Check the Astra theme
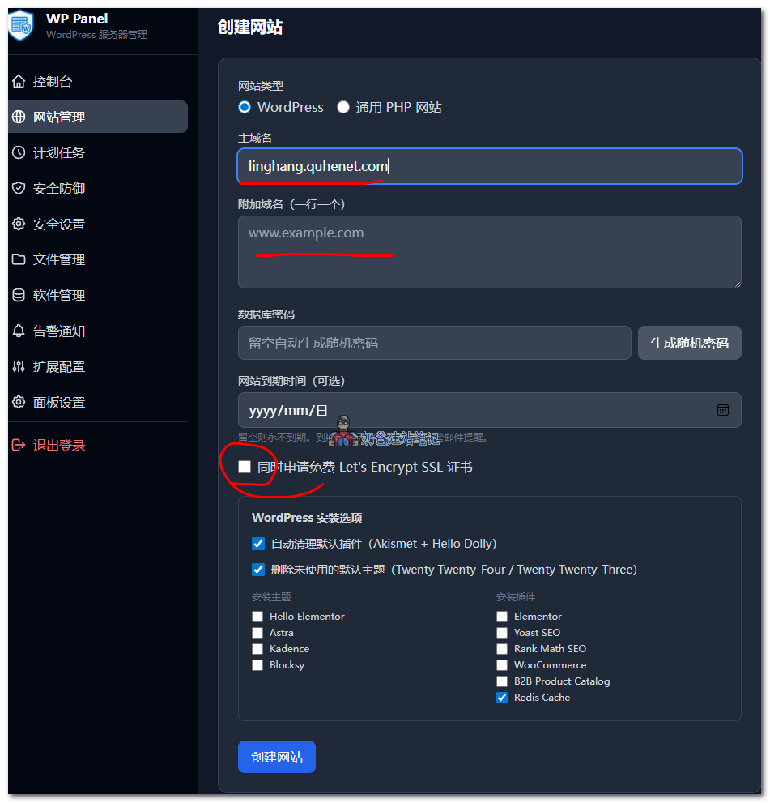 [257, 633]
